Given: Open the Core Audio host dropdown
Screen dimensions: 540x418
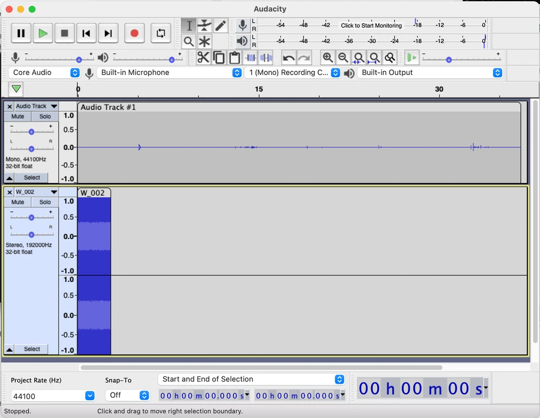Looking at the screenshot, I should tap(44, 72).
